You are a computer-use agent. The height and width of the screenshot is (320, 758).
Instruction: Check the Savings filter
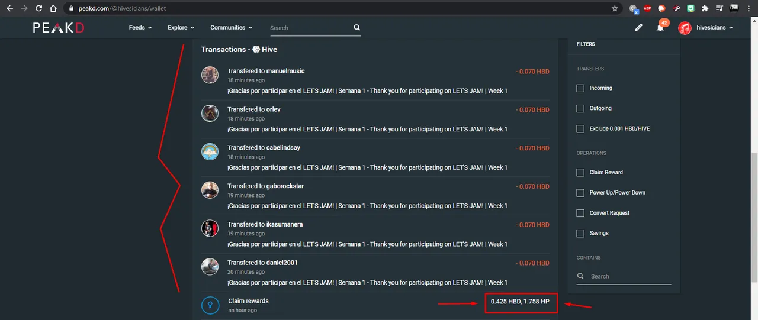580,233
